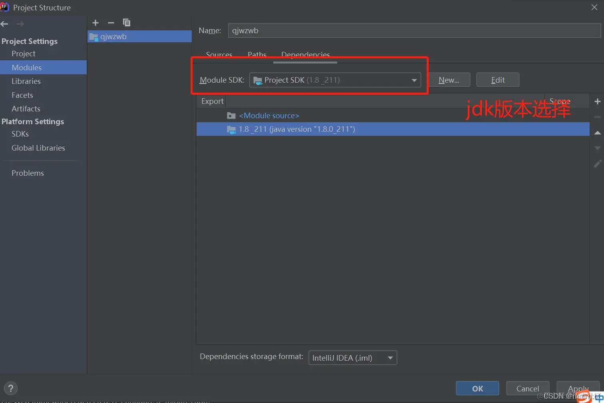Select the qjwzwb module in list
This screenshot has width=604, height=403.
click(139, 36)
